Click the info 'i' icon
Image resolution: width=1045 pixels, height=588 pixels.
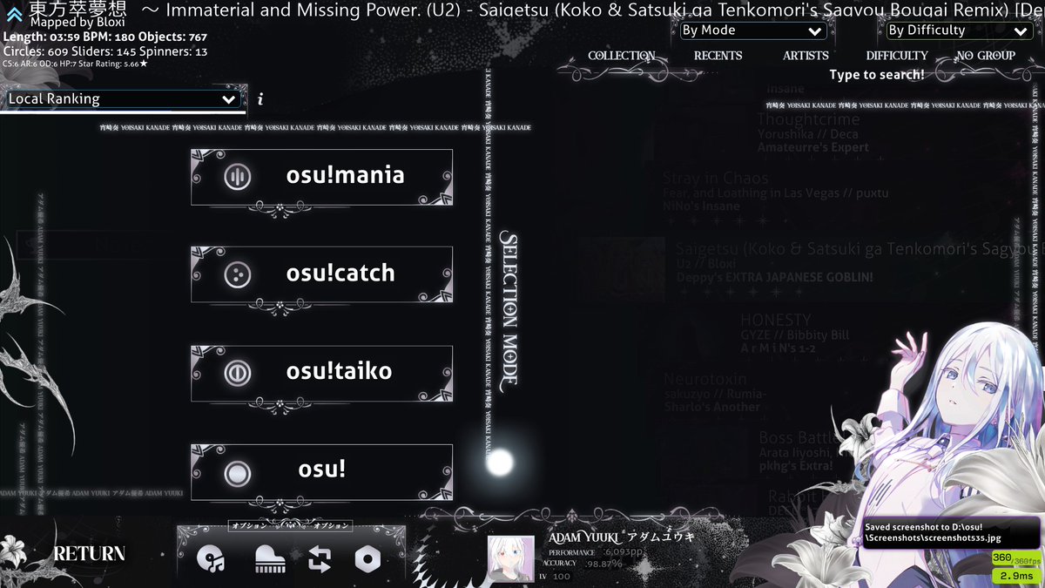(x=260, y=98)
